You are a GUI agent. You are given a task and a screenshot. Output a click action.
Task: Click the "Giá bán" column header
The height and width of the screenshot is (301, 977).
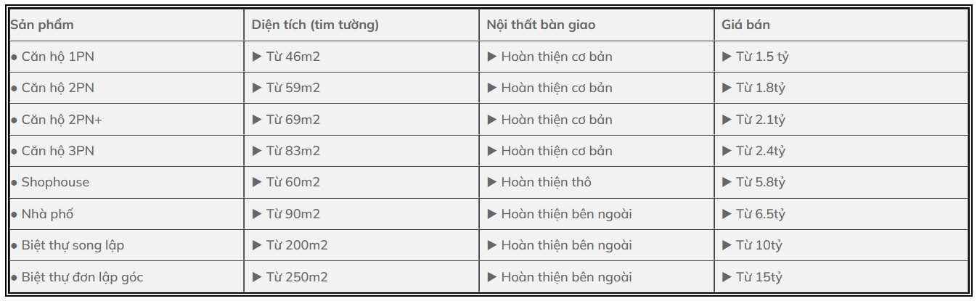745,25
